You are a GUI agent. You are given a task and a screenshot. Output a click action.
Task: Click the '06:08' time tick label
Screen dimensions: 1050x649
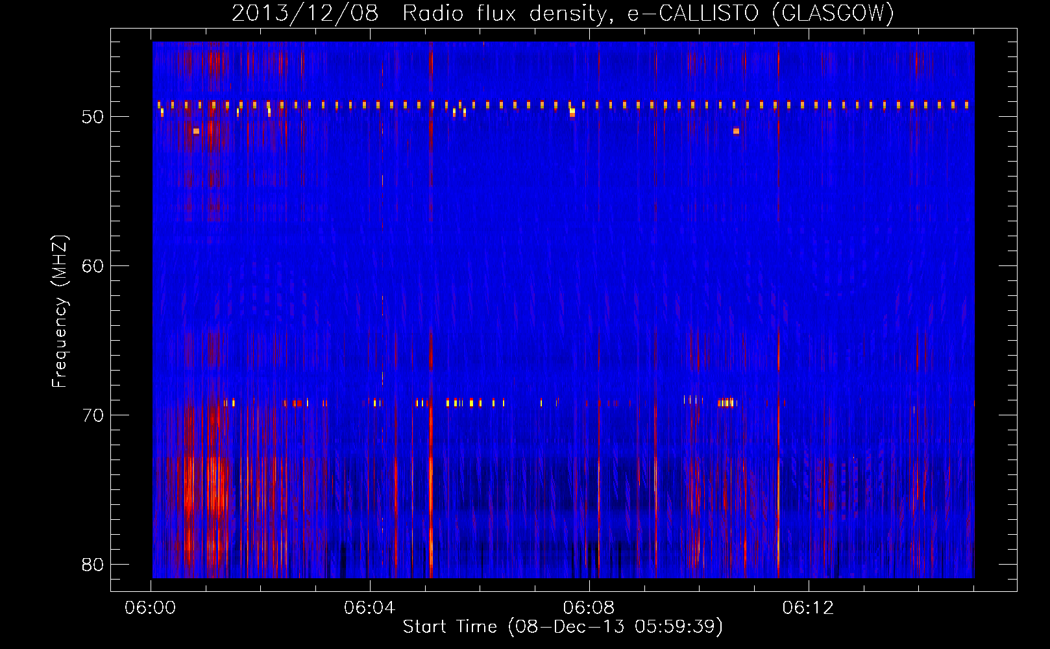point(589,608)
